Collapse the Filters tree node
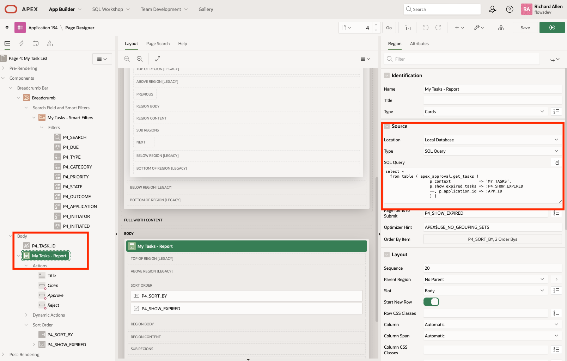 click(42, 128)
